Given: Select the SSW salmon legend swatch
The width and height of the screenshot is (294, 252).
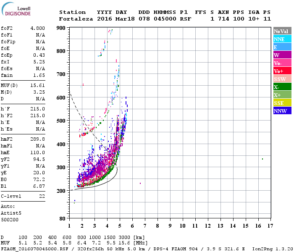Looking at the screenshot, I should click(282, 79).
